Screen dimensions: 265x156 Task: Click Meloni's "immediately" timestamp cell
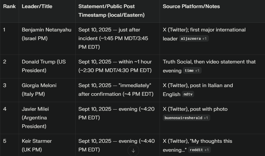pos(116,90)
